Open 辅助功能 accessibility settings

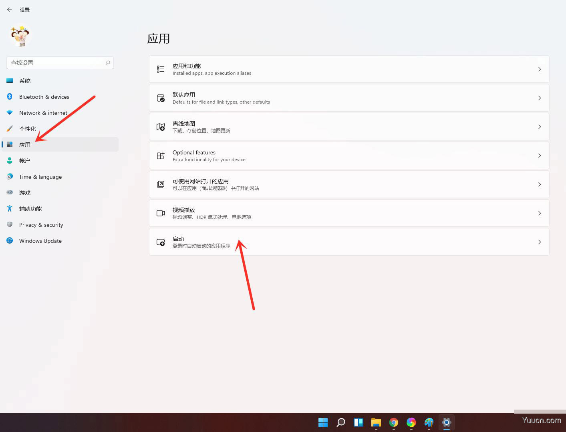coord(30,209)
